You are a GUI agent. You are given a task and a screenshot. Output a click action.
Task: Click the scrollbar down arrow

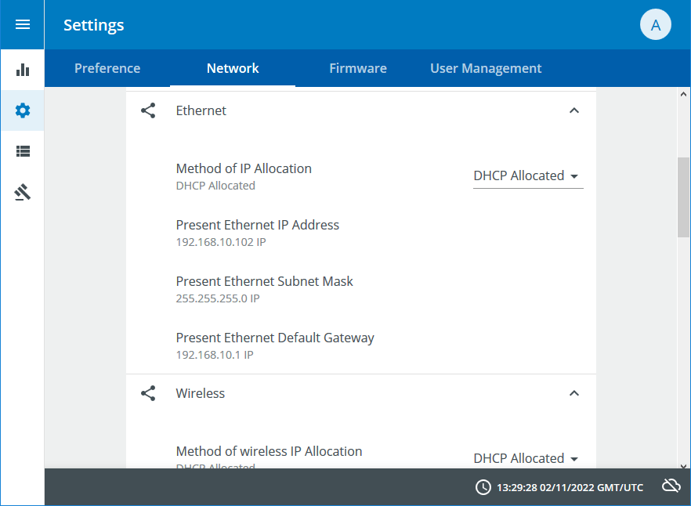pos(684,462)
